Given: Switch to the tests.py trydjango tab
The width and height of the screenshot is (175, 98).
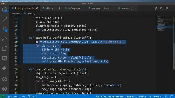Looking at the screenshot, I should click(101, 8).
